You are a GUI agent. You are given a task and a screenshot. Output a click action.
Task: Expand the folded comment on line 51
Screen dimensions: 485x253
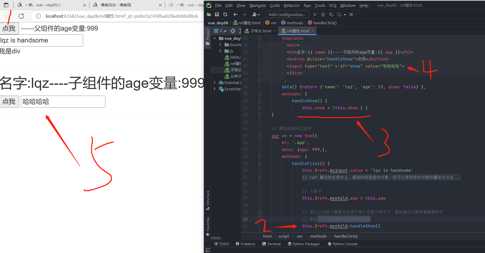259,178
